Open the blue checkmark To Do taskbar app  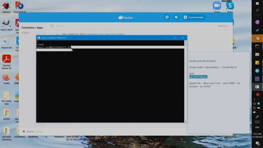pos(257,30)
